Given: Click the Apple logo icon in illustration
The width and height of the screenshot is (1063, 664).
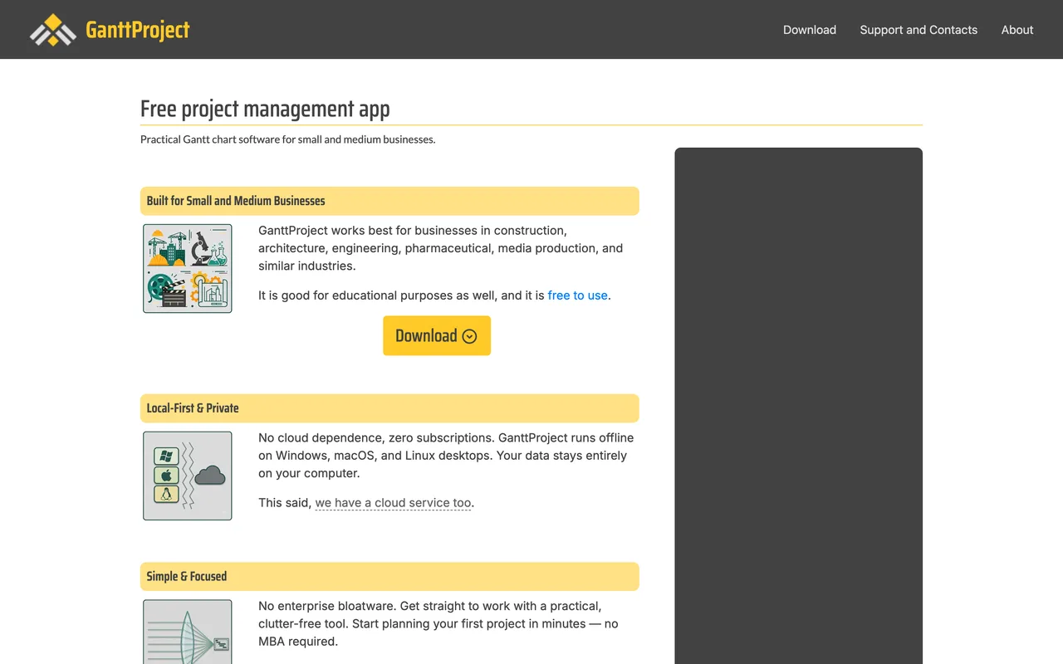Looking at the screenshot, I should coord(166,476).
